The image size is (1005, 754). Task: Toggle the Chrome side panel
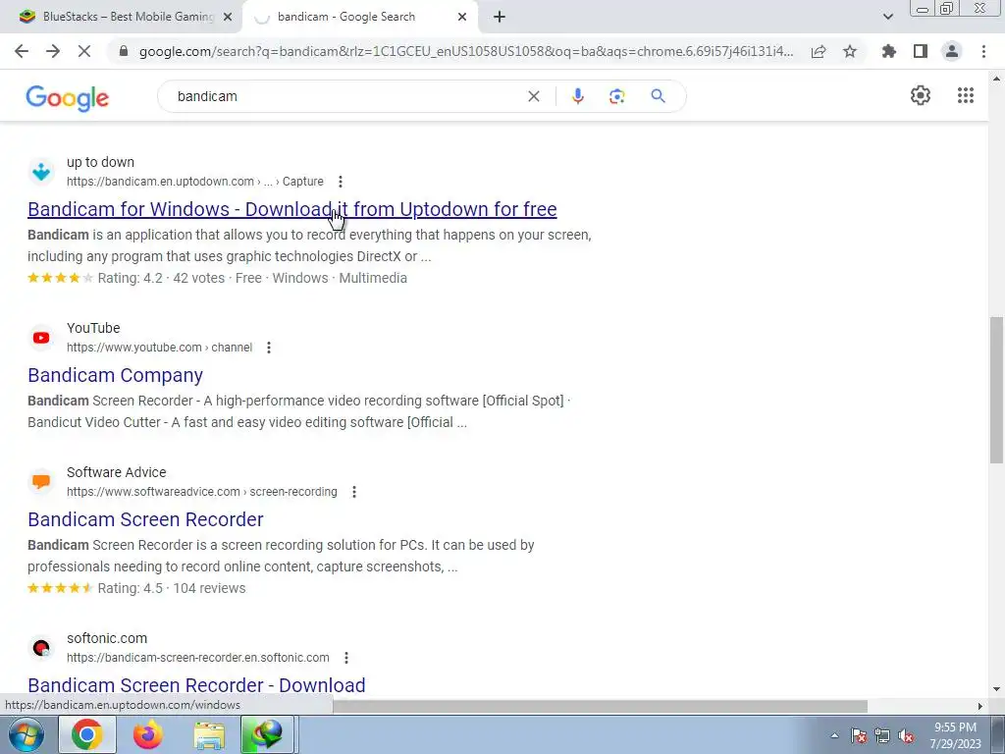click(x=921, y=51)
